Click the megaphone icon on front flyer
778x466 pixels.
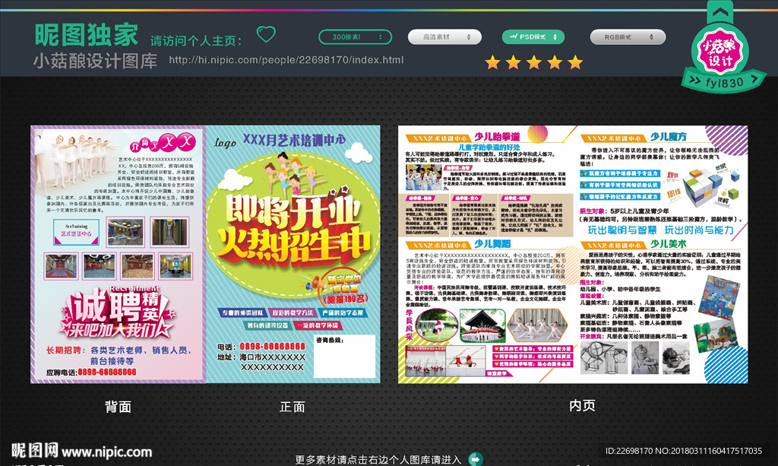click(x=314, y=285)
